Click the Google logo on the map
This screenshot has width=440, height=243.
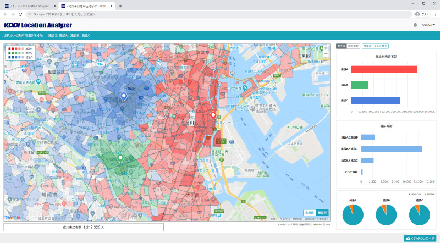[12, 218]
